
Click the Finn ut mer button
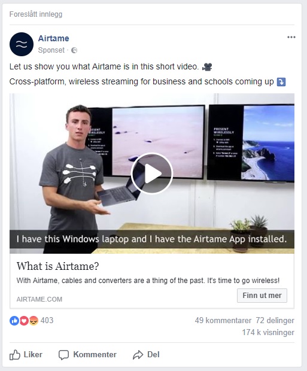click(262, 296)
